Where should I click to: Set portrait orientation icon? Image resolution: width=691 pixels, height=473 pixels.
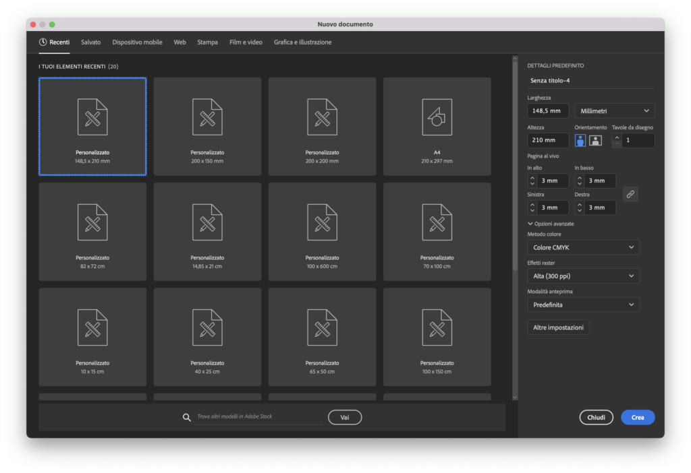point(580,140)
